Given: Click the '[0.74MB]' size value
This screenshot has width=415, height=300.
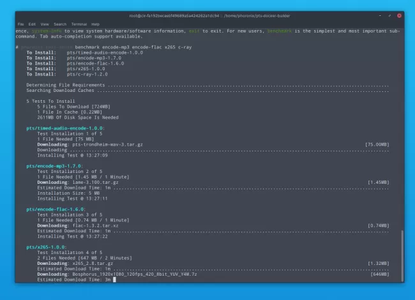Looking at the screenshot, I should click(379, 226).
